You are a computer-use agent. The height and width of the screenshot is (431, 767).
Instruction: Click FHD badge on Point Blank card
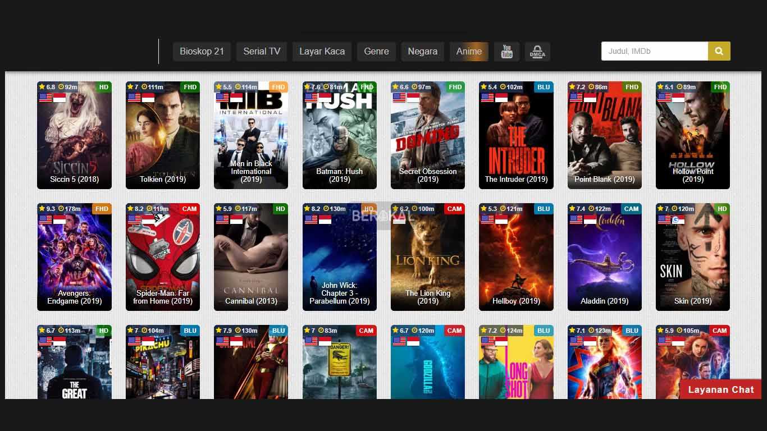click(632, 87)
